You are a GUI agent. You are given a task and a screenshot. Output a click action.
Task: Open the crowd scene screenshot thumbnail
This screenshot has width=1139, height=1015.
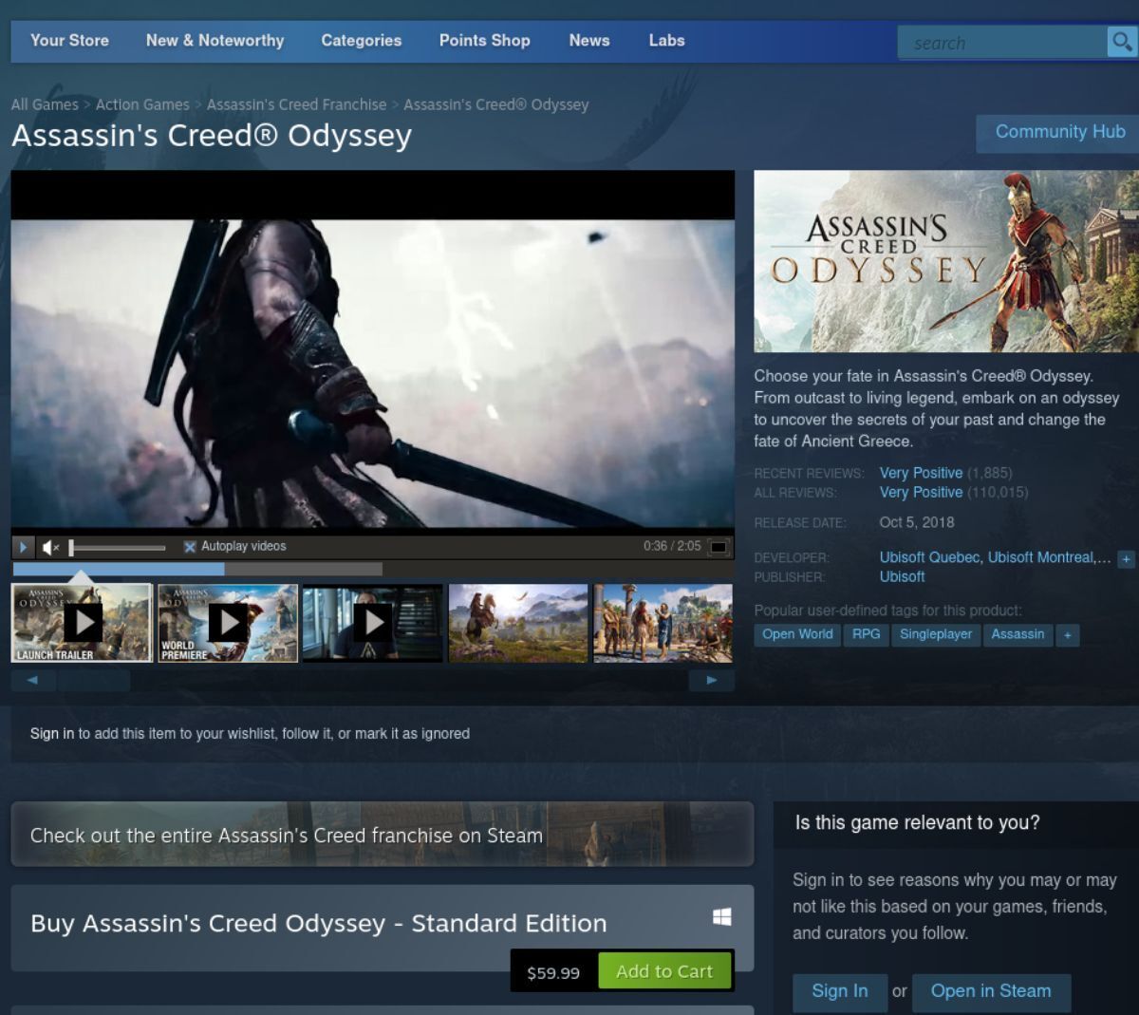click(x=663, y=623)
